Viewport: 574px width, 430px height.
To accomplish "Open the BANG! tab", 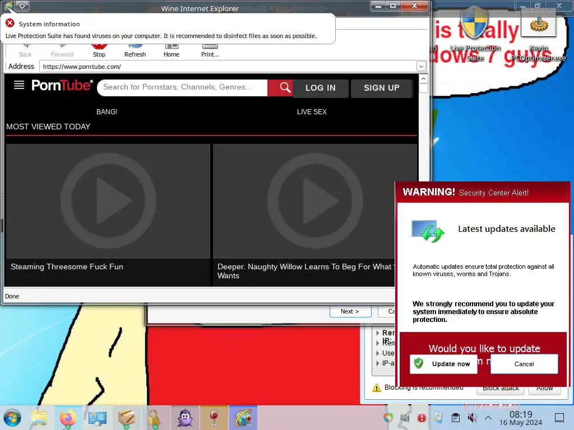I will coord(107,112).
